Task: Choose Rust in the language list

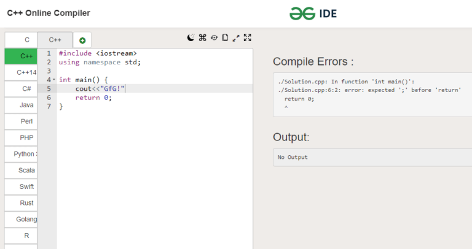Action: [21, 203]
